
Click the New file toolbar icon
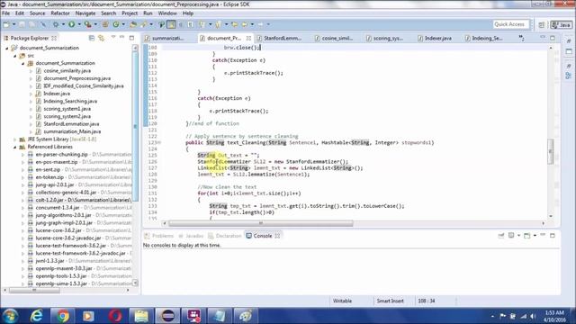(x=6, y=24)
